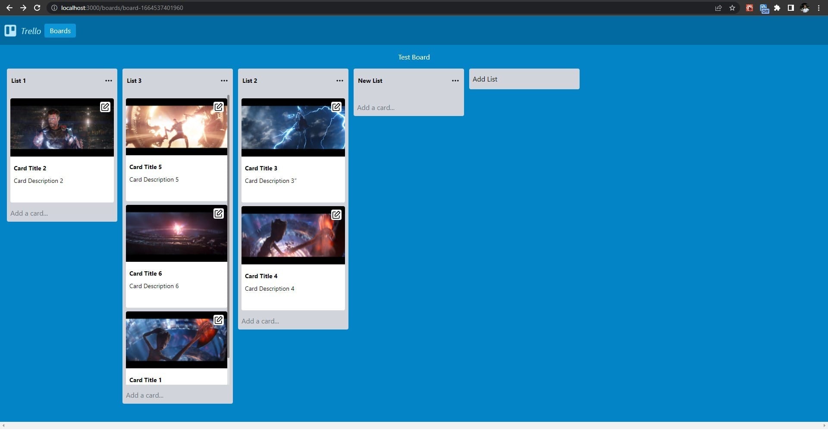The image size is (828, 430).
Task: Click 'Add a card...' in List 1
Action: [29, 213]
